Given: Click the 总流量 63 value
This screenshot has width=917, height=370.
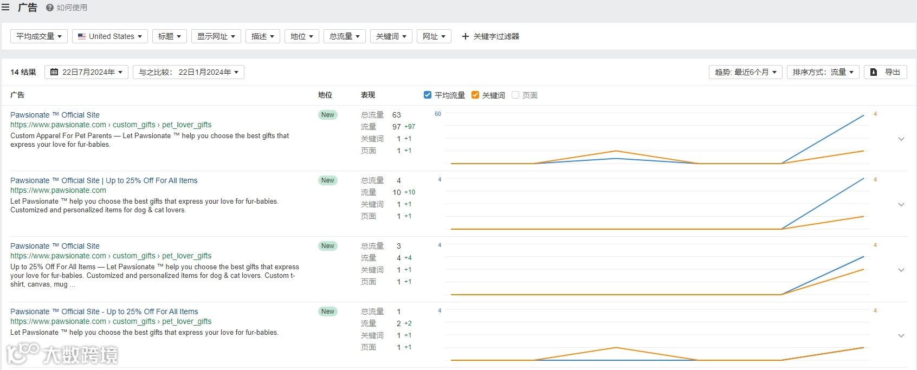Looking at the screenshot, I should click(x=397, y=115).
